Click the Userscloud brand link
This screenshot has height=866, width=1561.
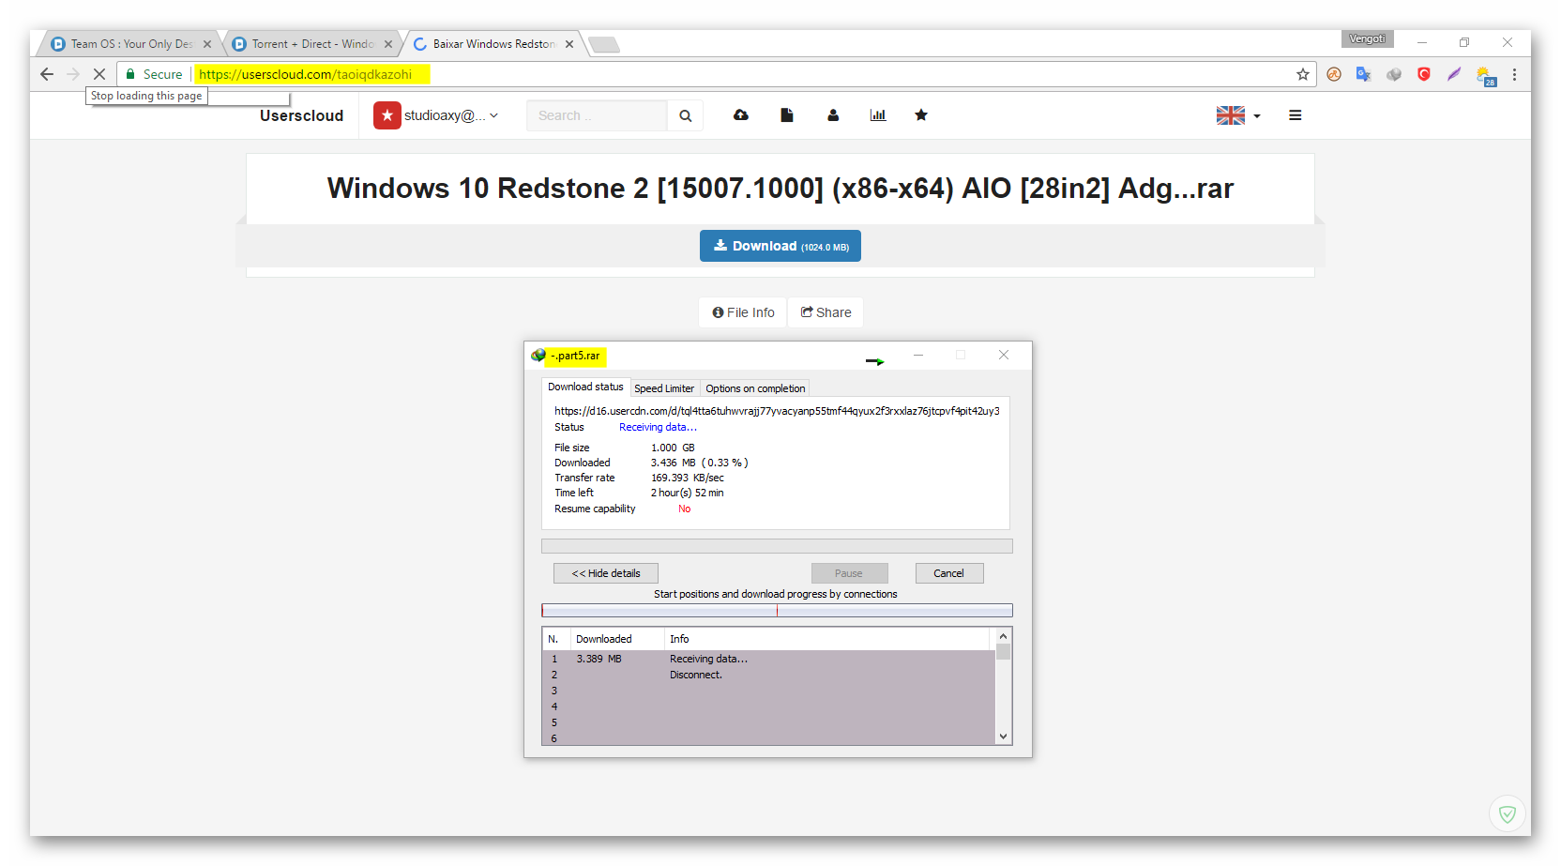pyautogui.click(x=301, y=115)
